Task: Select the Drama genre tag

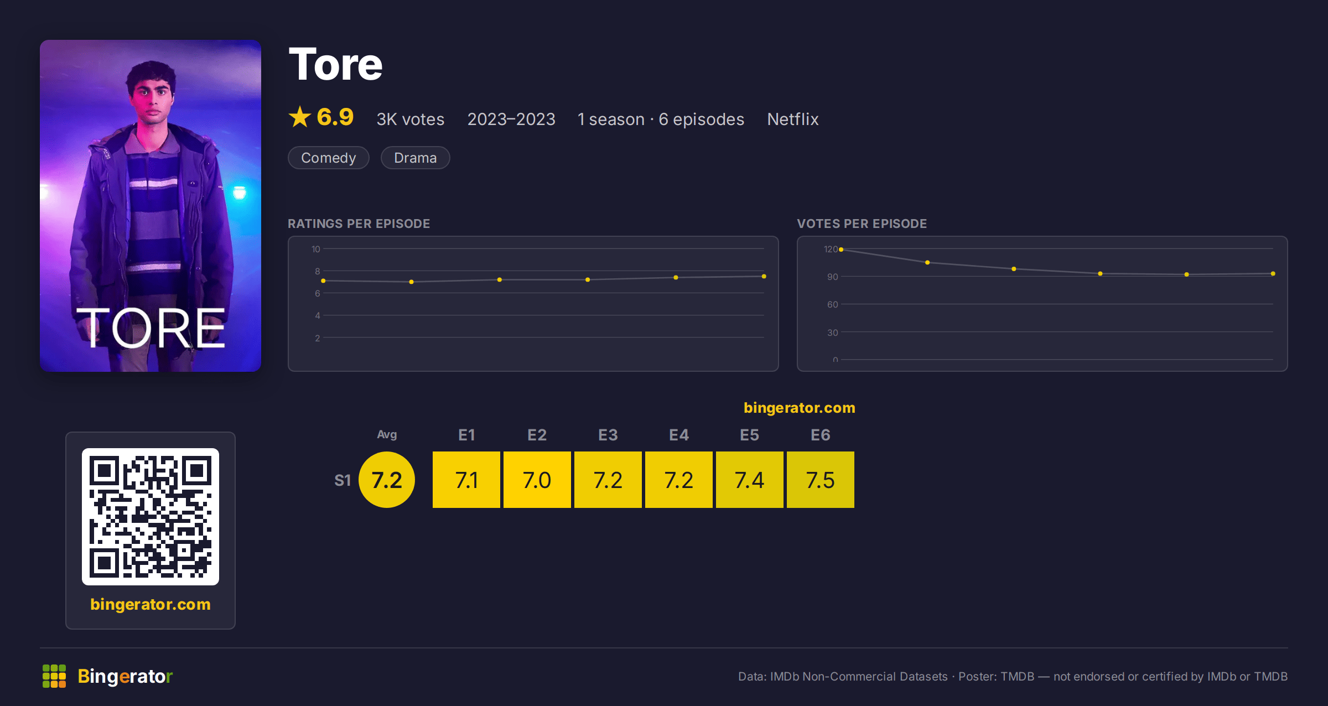Action: [416, 158]
